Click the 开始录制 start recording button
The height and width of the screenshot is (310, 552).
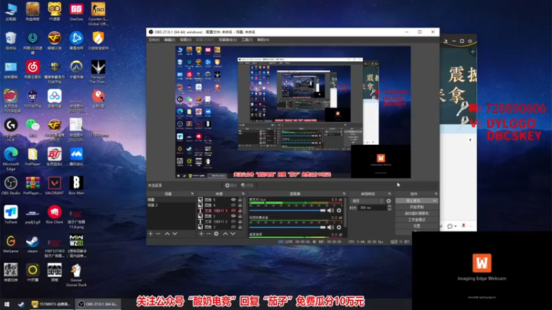pos(417,207)
